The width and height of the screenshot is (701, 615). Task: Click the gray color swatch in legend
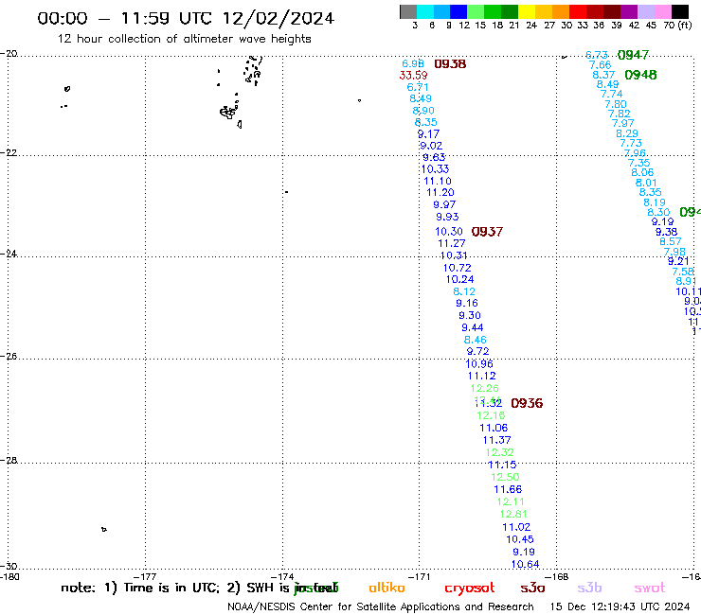tap(408, 11)
